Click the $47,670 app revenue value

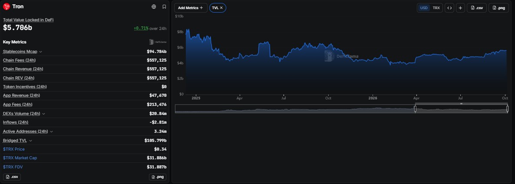[x=158, y=96]
